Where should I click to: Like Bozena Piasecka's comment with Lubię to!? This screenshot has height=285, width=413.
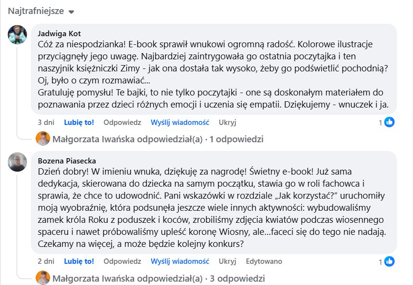pyautogui.click(x=79, y=261)
